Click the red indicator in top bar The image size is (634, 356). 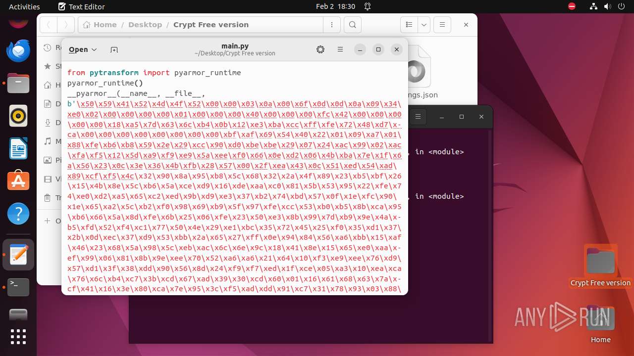click(x=572, y=6)
